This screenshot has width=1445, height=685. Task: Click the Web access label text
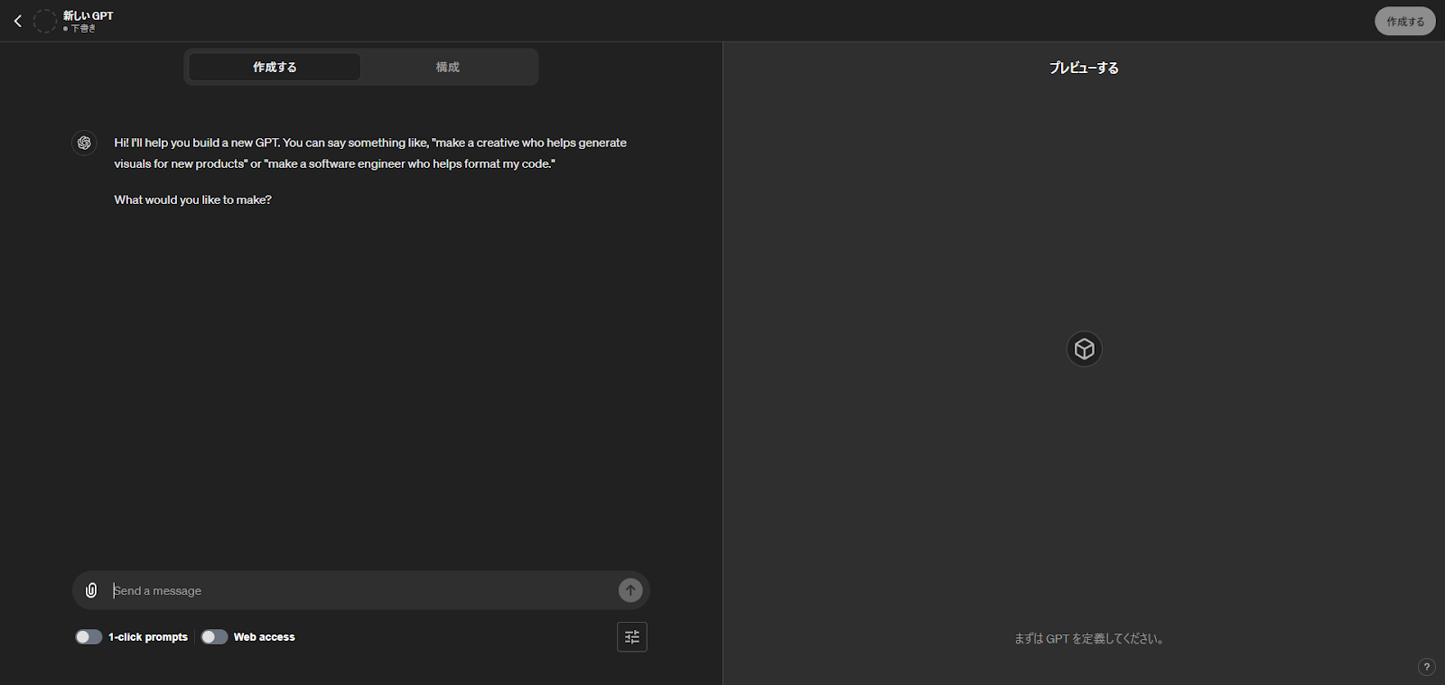click(264, 637)
